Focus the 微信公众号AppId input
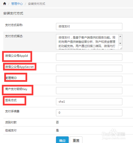Viewport: 133px width, 143px height. point(89,57)
